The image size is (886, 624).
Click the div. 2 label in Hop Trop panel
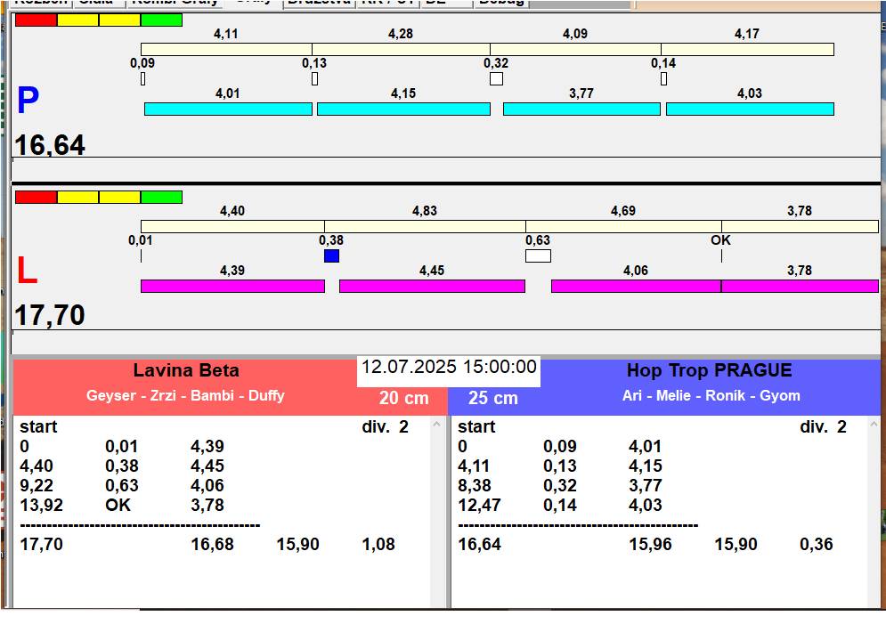tap(824, 427)
